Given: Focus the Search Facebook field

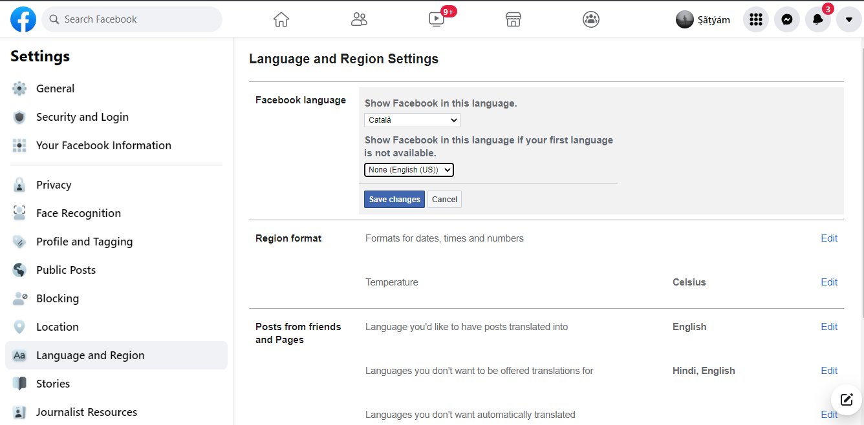Looking at the screenshot, I should pyautogui.click(x=132, y=19).
